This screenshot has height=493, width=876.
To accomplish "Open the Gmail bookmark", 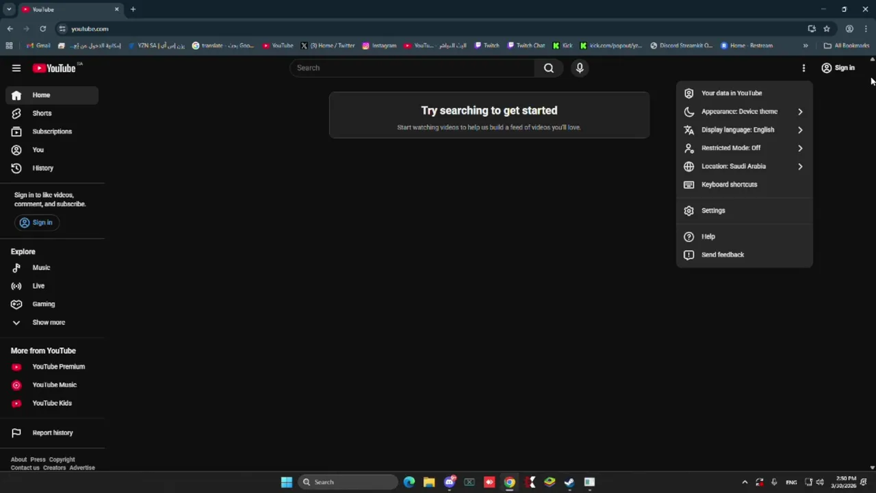I will [x=38, y=46].
